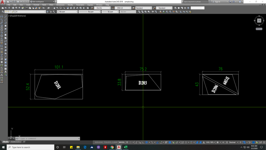Open the Draw menu
Image resolution: width=266 pixels, height=150 pixels.
(51, 5)
